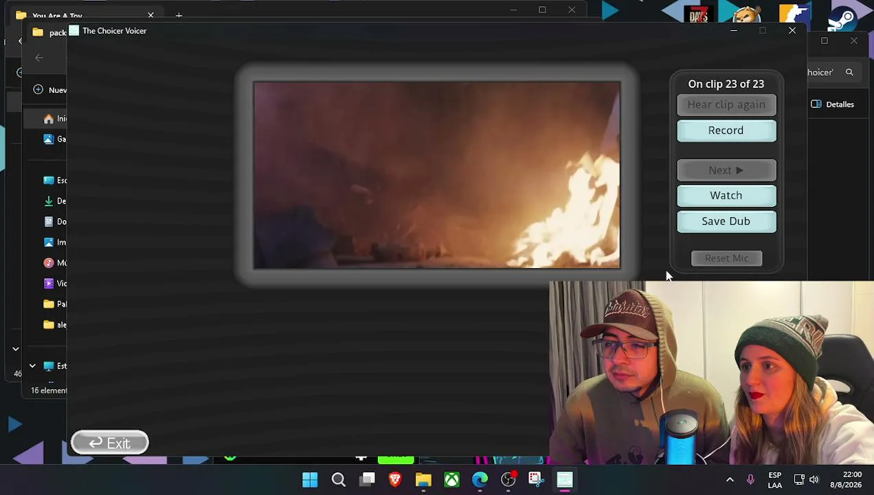The image size is (874, 495).
Task: Open Snipping Tool from taskbar
Action: pos(536,480)
